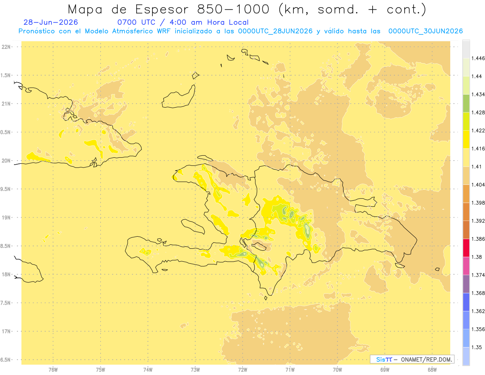Click the legend value 1.398
The image size is (485, 375).
tap(477, 203)
